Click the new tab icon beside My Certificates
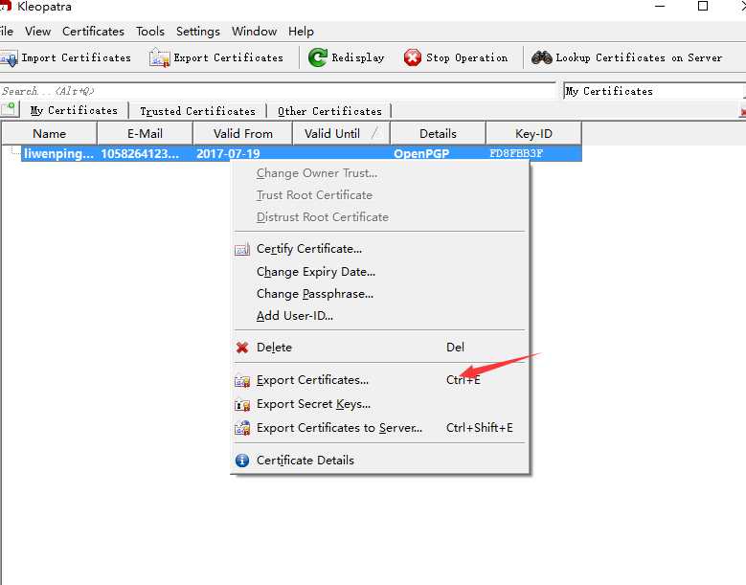Viewport: 746px width, 585px height. point(9,109)
